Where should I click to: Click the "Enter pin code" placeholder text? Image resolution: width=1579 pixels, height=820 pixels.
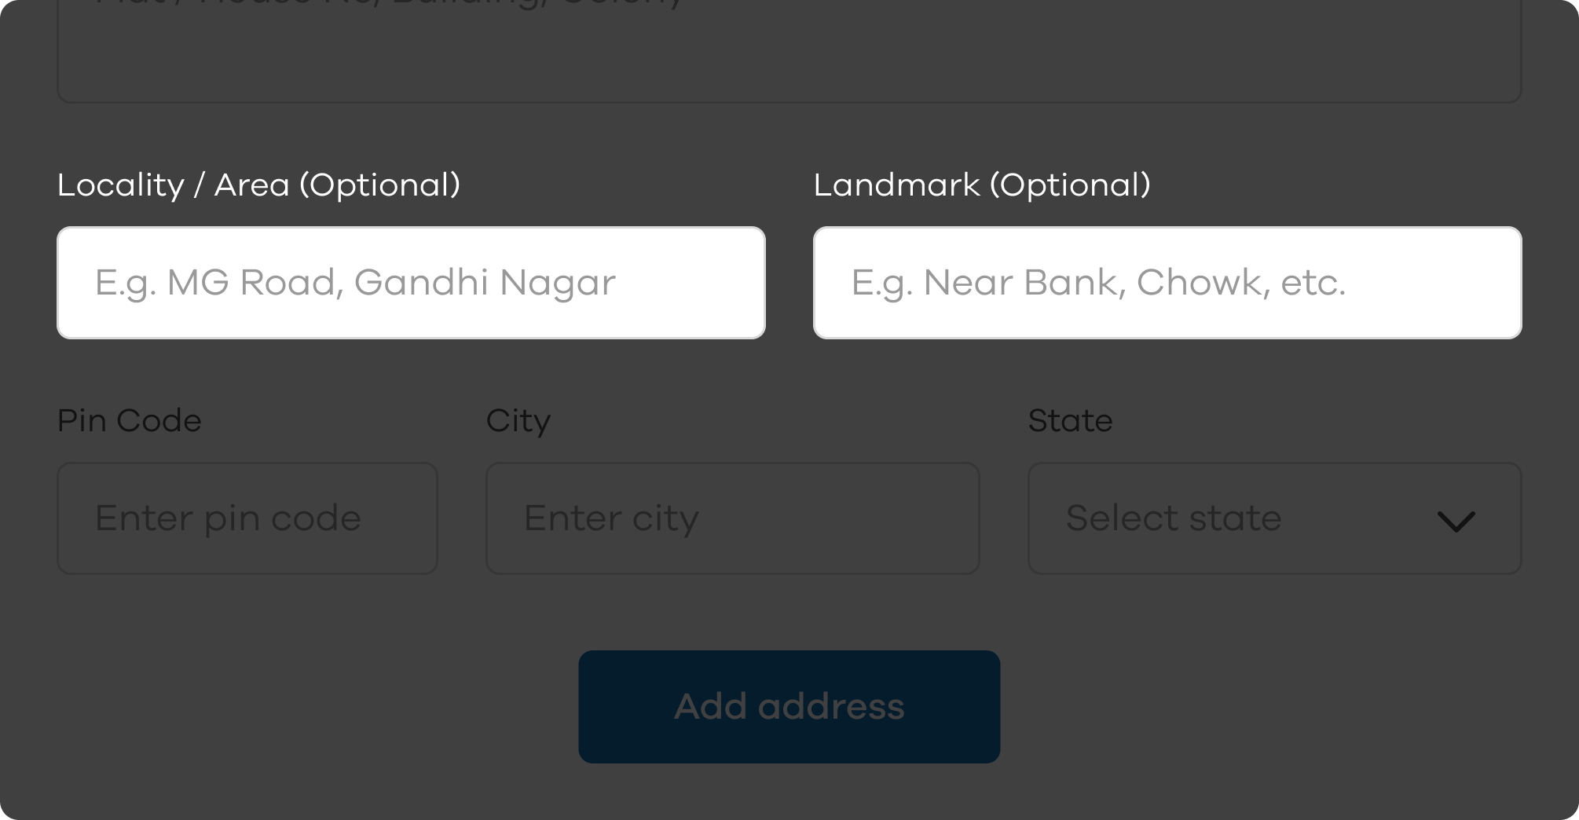[228, 518]
